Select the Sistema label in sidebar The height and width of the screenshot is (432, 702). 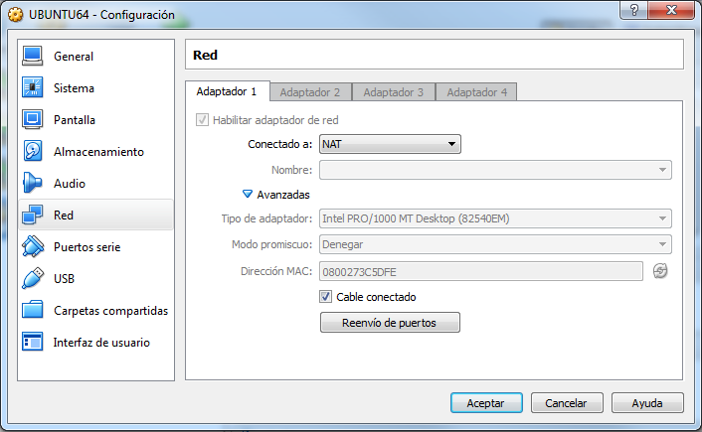[74, 88]
